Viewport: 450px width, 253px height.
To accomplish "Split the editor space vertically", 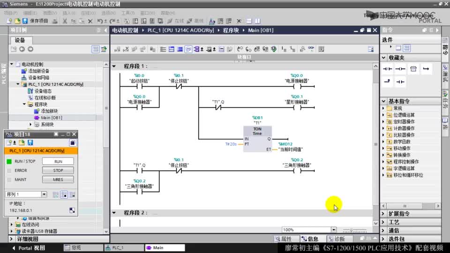I will click(x=258, y=21).
